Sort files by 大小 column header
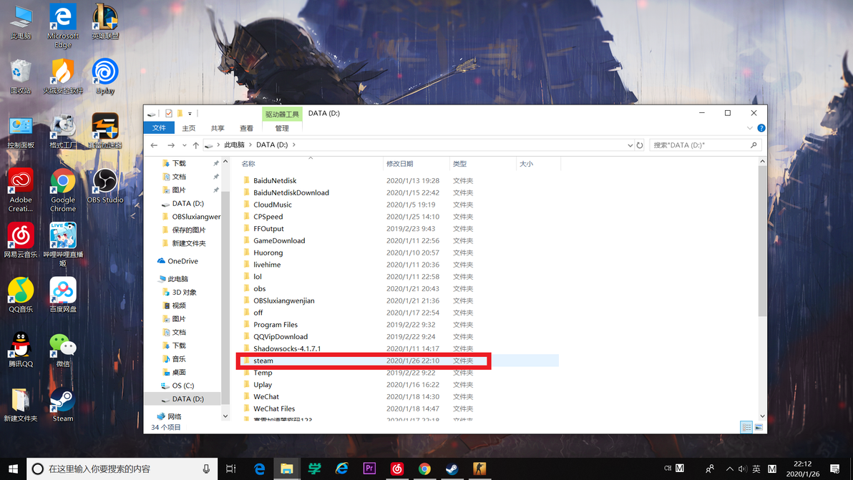Screen dimensions: 853x480 coord(539,164)
